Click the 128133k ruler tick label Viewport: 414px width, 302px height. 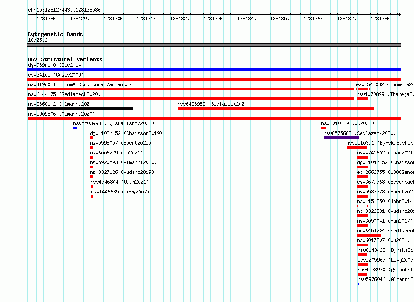coord(213,19)
